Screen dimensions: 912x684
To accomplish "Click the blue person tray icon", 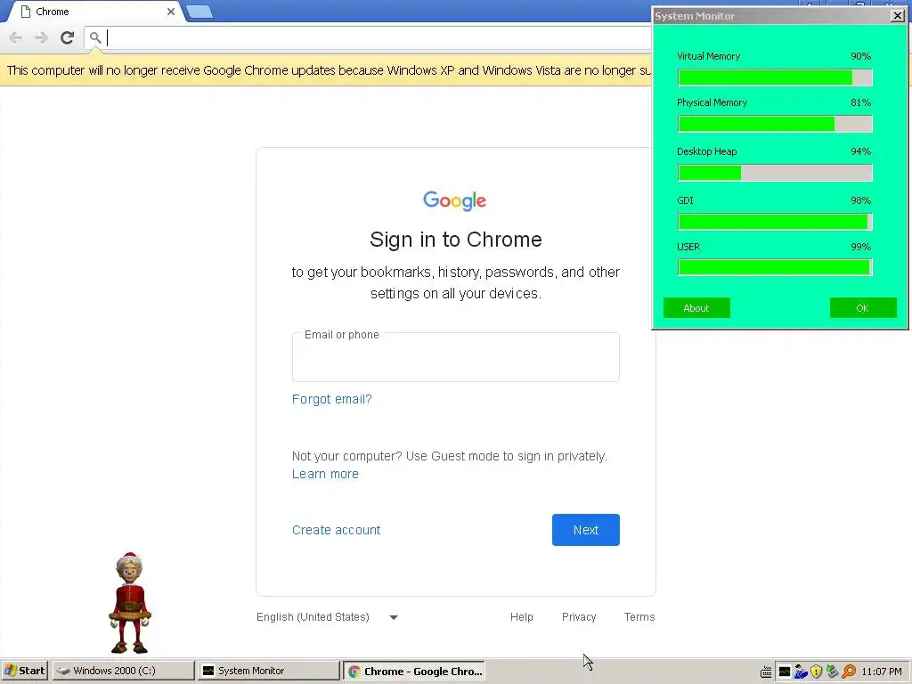I will pos(801,672).
